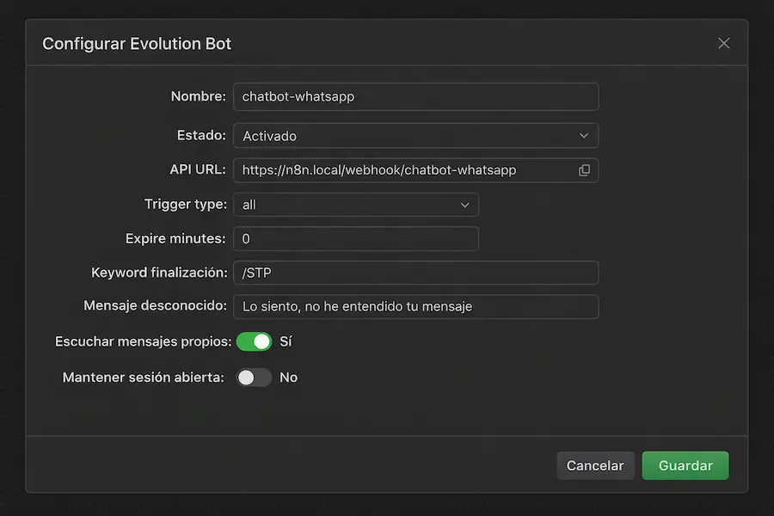Enable Mantener sesión abierta

(x=254, y=377)
